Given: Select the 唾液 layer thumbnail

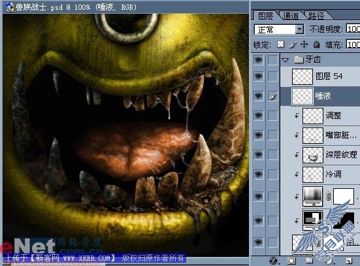Looking at the screenshot, I should pyautogui.click(x=302, y=96).
